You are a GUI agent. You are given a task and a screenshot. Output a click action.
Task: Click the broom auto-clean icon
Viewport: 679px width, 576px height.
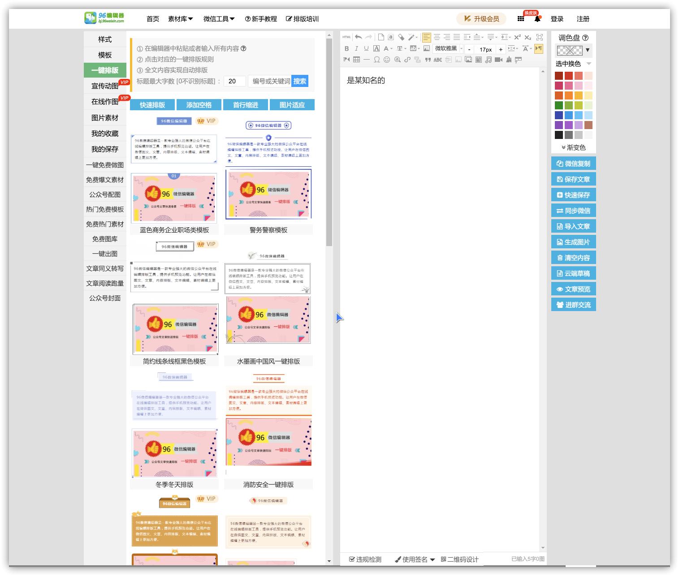pos(509,60)
